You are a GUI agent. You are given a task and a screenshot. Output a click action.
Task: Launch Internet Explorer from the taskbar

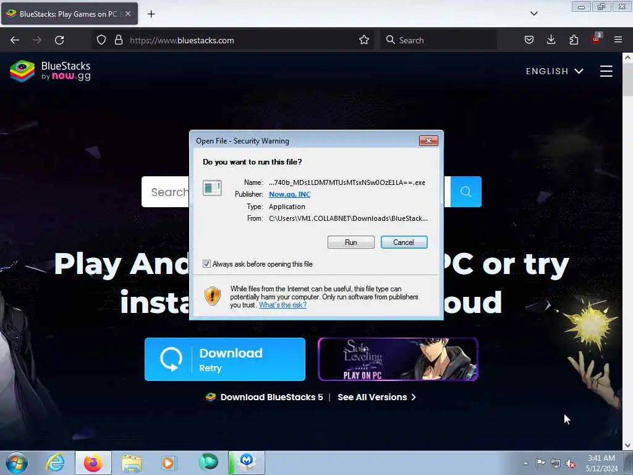tap(55, 463)
